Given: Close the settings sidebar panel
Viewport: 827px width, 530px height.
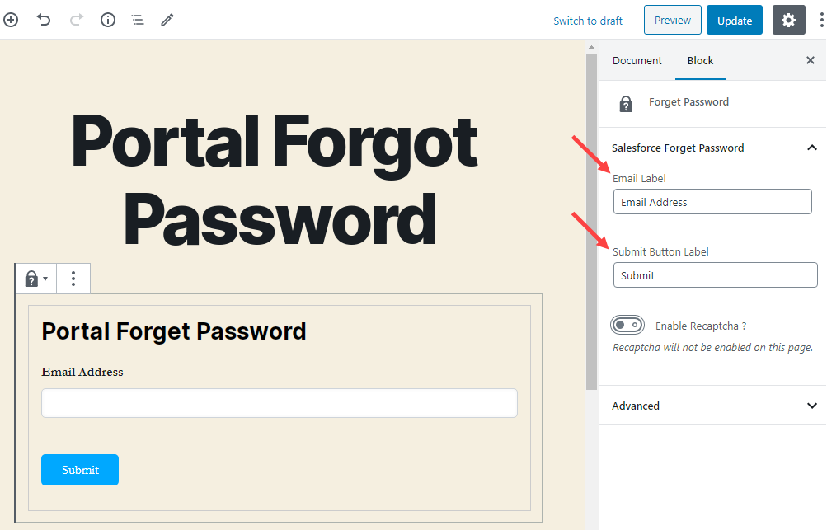Looking at the screenshot, I should pyautogui.click(x=810, y=60).
